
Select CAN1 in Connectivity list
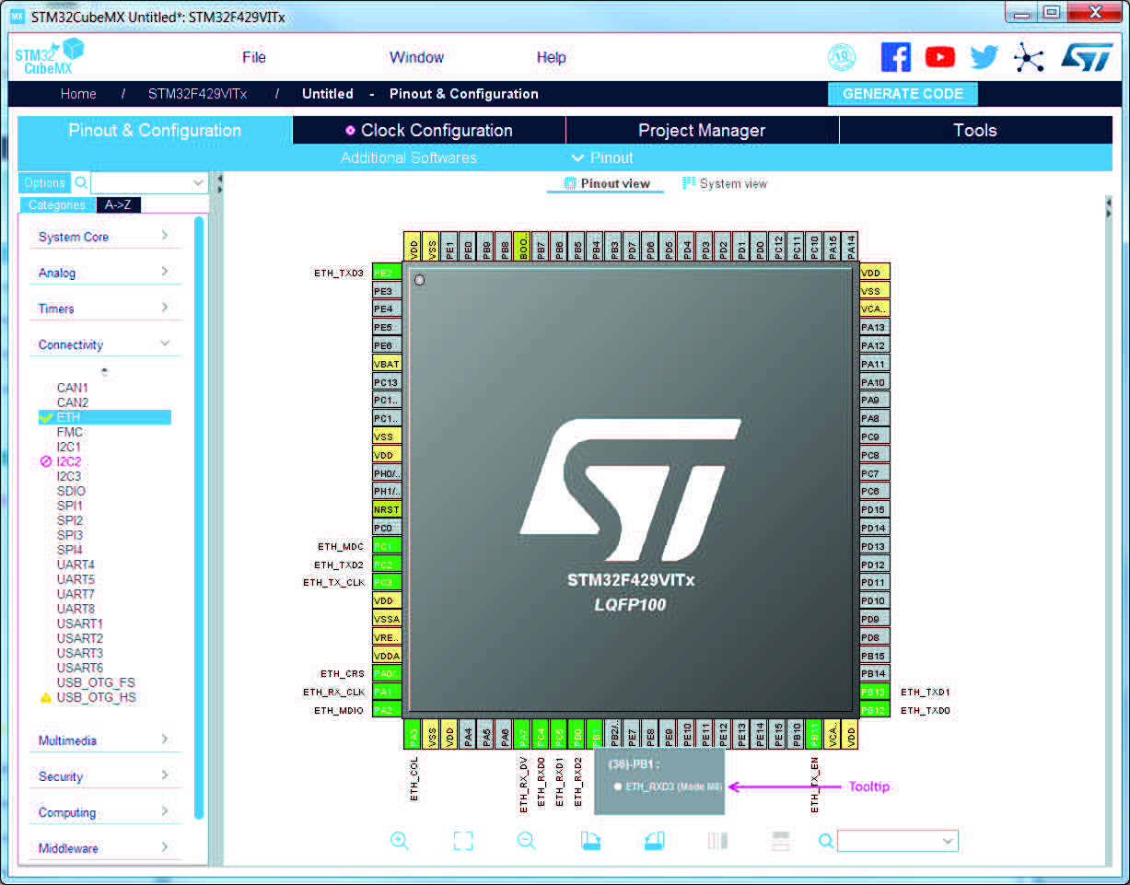73,388
